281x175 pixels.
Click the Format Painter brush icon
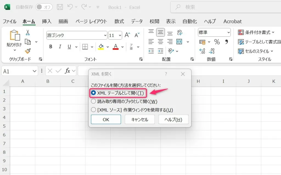coord(28,51)
